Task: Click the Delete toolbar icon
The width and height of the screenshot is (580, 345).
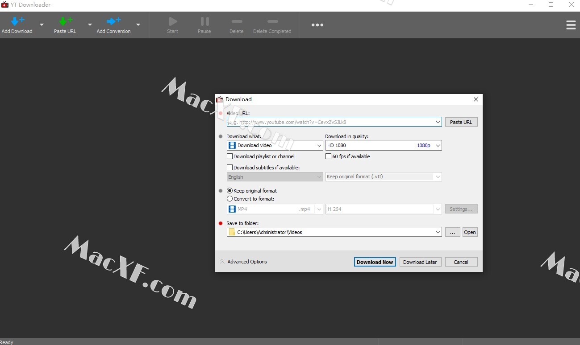Action: [237, 21]
